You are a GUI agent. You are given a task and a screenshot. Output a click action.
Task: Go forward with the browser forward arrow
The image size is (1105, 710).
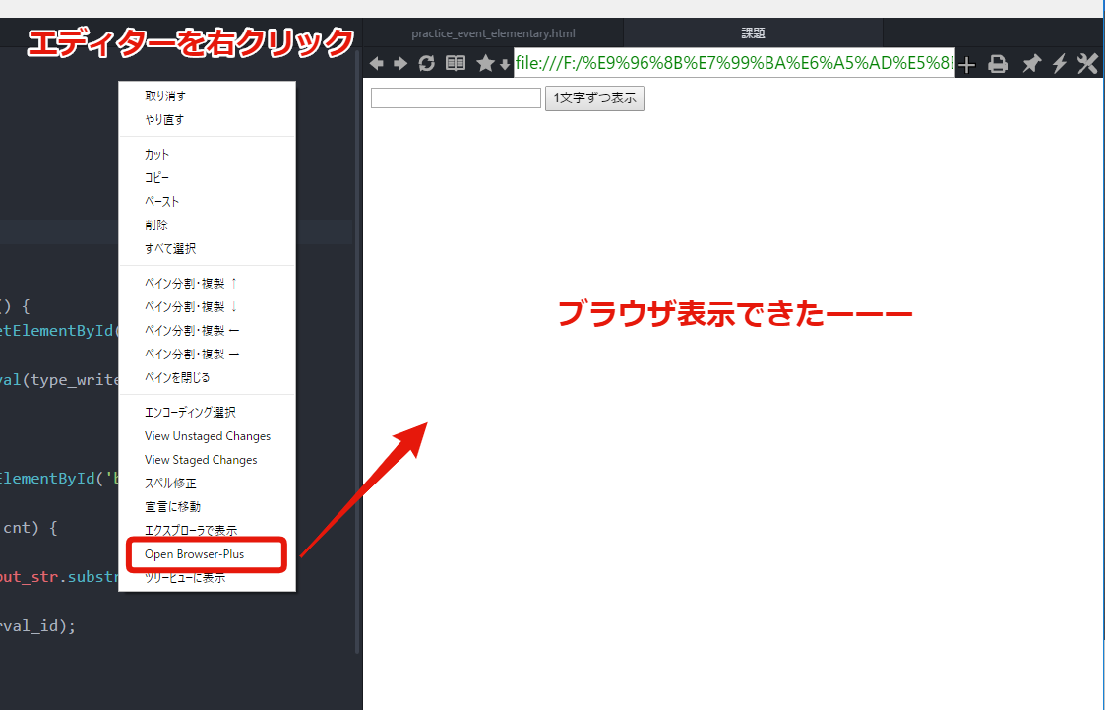coord(400,63)
